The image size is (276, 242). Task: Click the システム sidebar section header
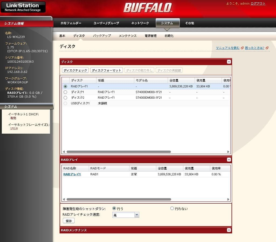tap(26, 106)
